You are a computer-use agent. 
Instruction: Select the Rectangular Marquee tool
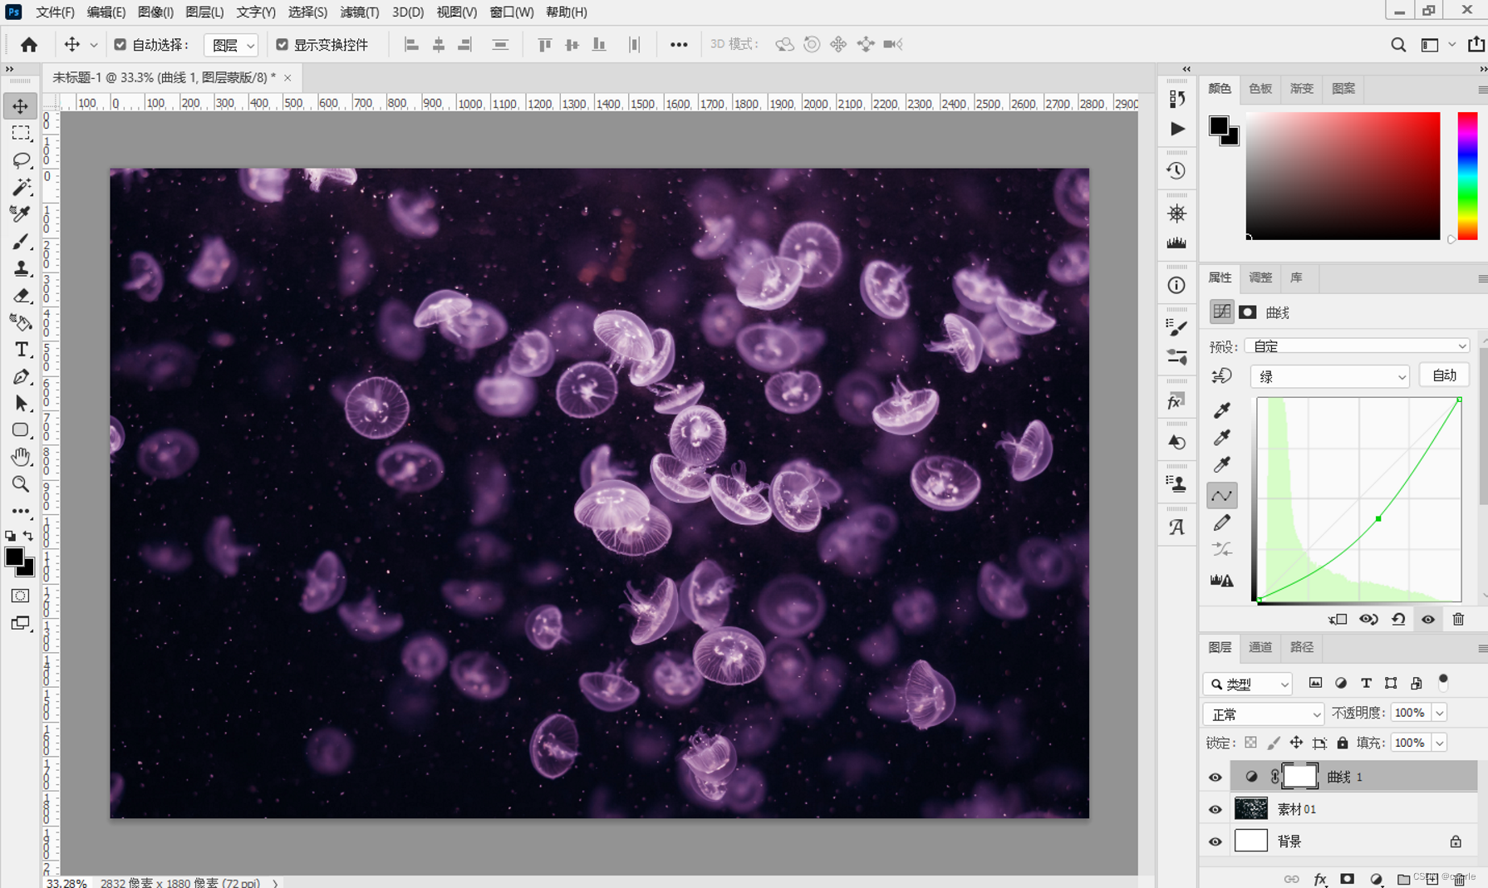21,133
